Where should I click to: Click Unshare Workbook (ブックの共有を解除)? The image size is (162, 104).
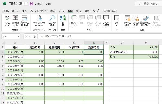click(x=157, y=21)
